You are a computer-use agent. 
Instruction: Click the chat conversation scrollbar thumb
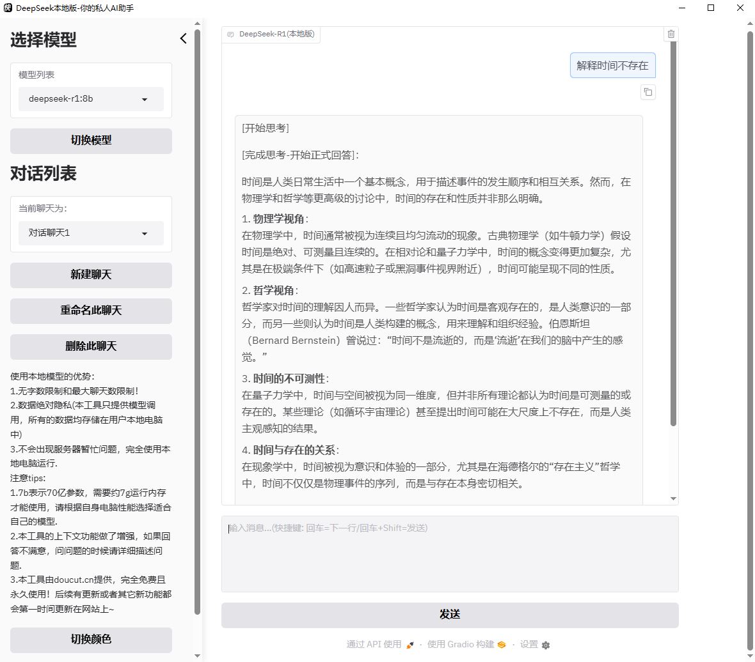click(x=673, y=233)
